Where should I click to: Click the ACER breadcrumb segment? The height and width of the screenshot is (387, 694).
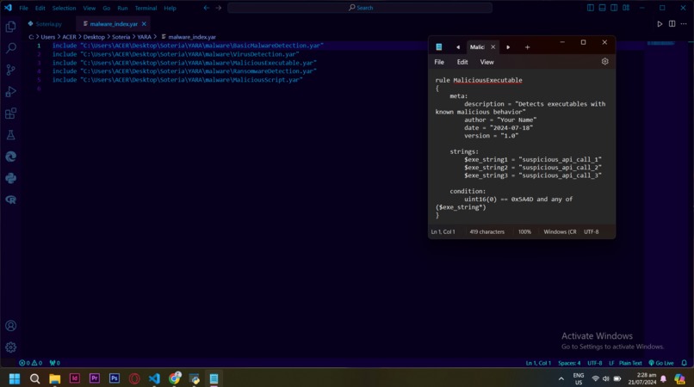pos(69,37)
